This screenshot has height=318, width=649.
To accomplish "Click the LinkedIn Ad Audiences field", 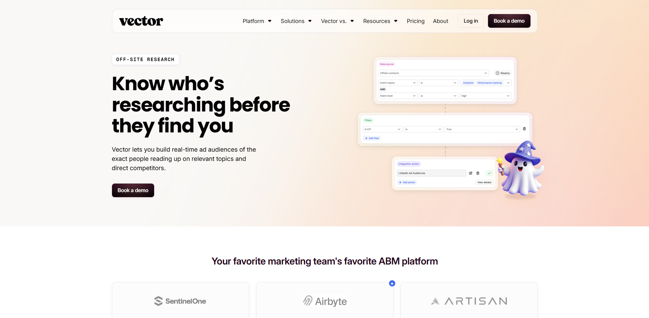I will (x=431, y=173).
